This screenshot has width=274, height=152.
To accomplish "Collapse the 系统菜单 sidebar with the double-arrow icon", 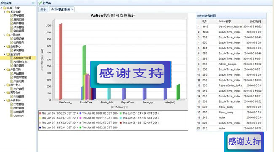I will [x=33, y=3].
